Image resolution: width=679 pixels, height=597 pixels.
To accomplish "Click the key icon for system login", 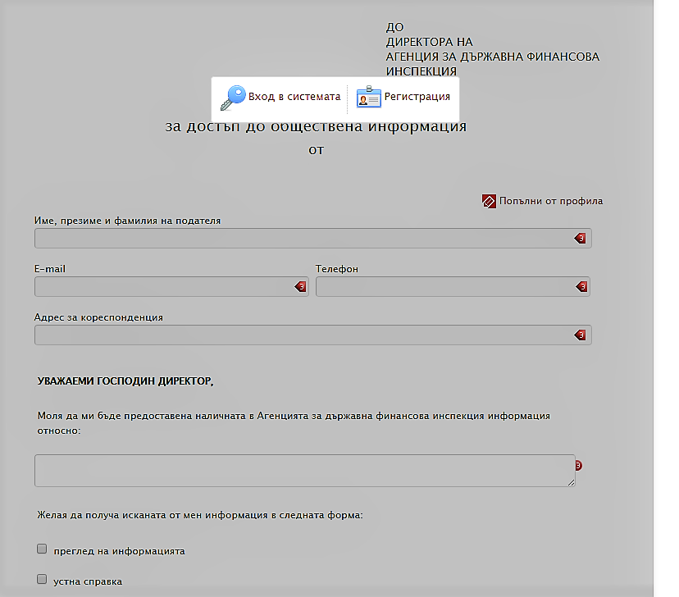I will click(233, 98).
